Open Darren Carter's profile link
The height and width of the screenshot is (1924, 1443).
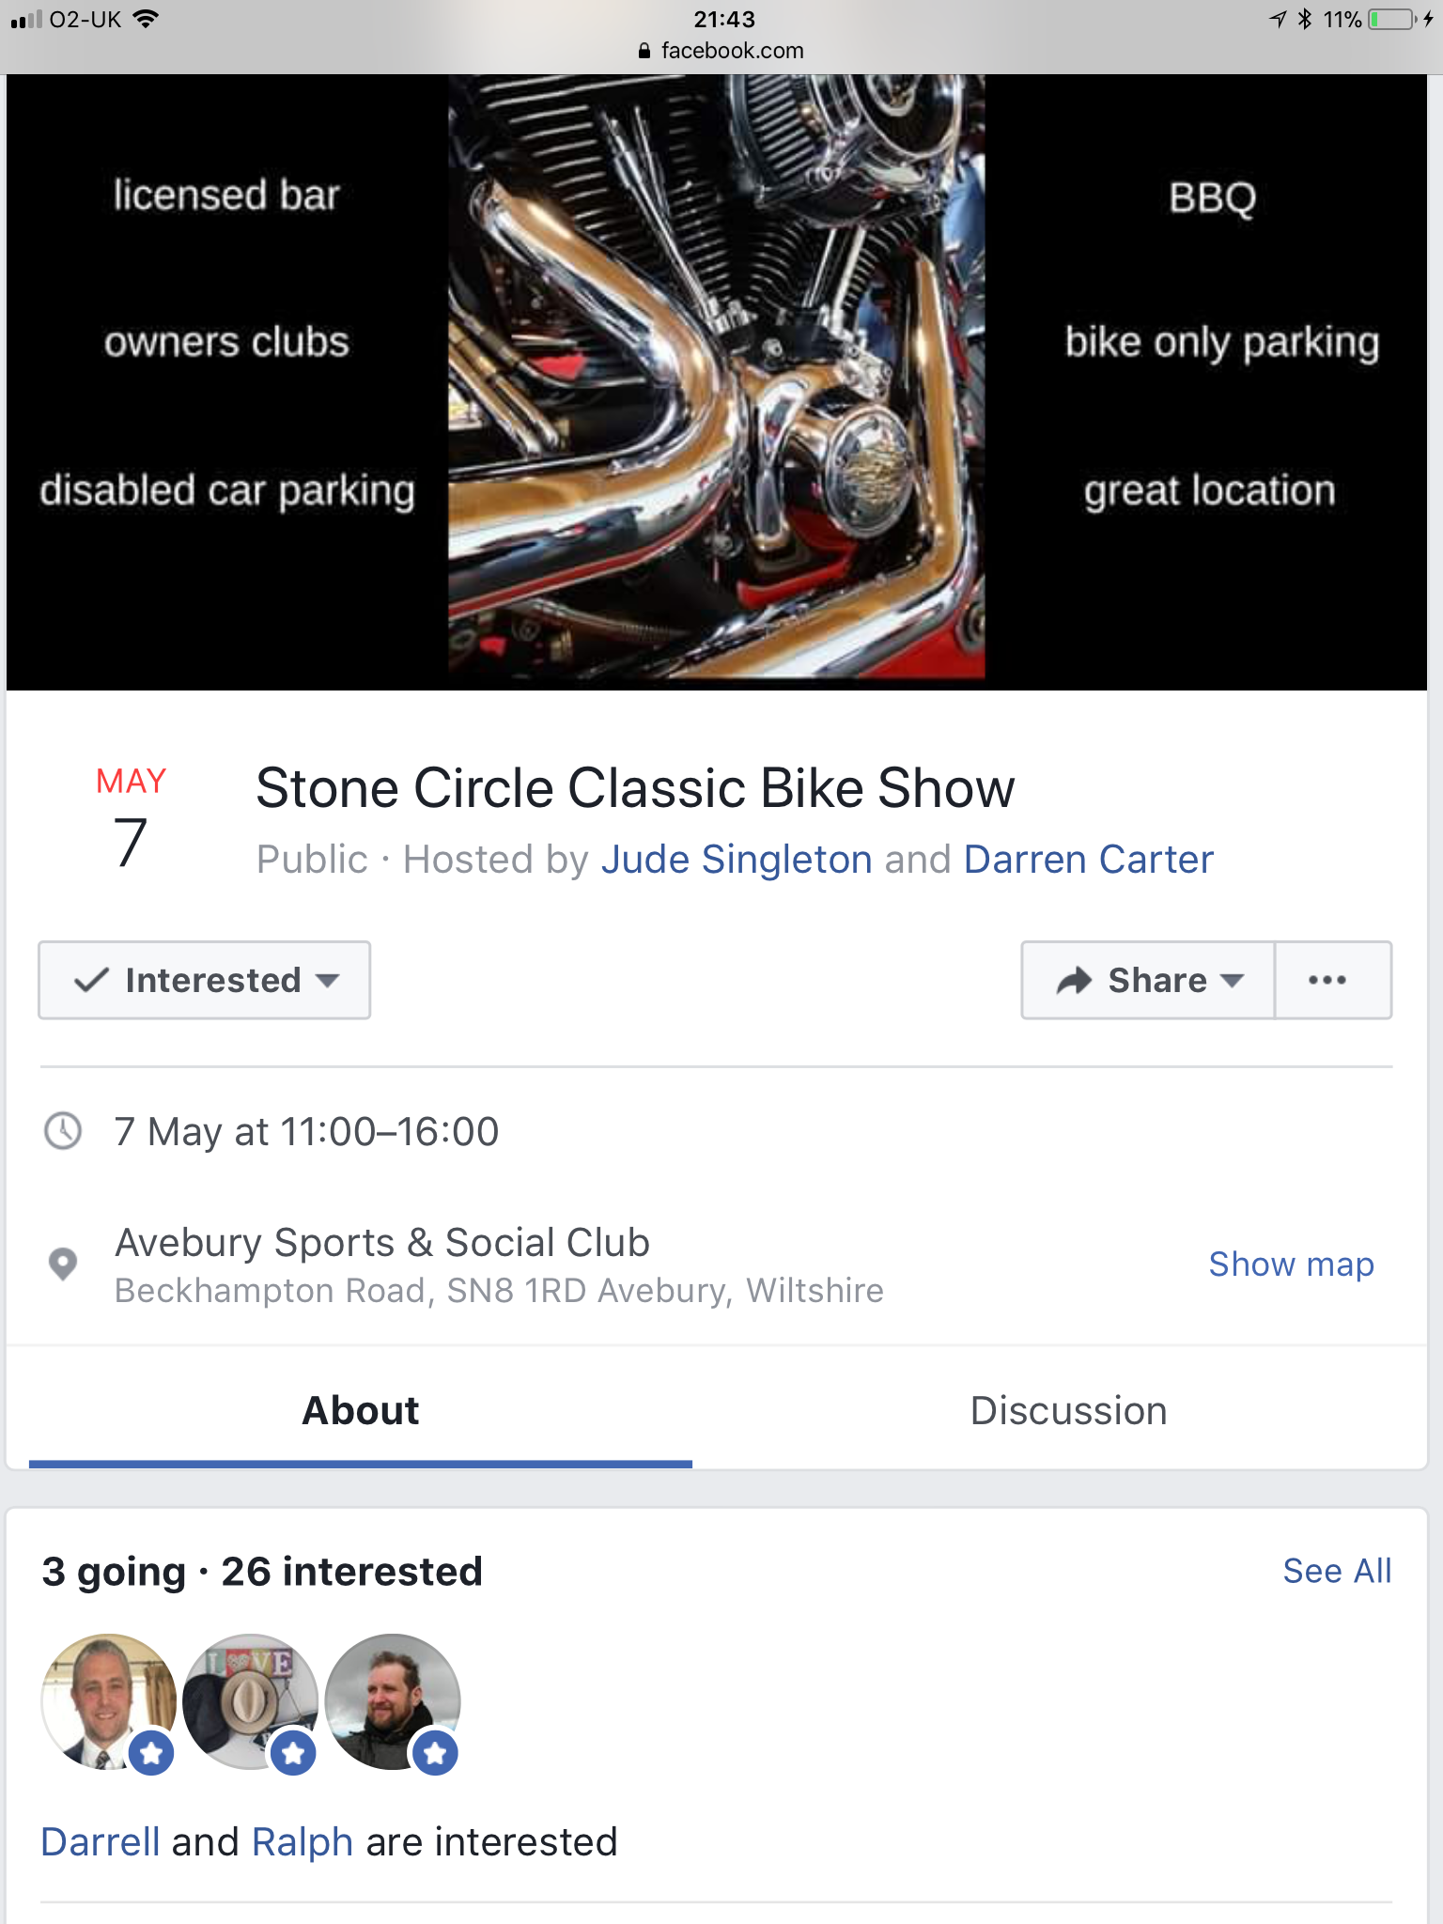(x=1089, y=860)
